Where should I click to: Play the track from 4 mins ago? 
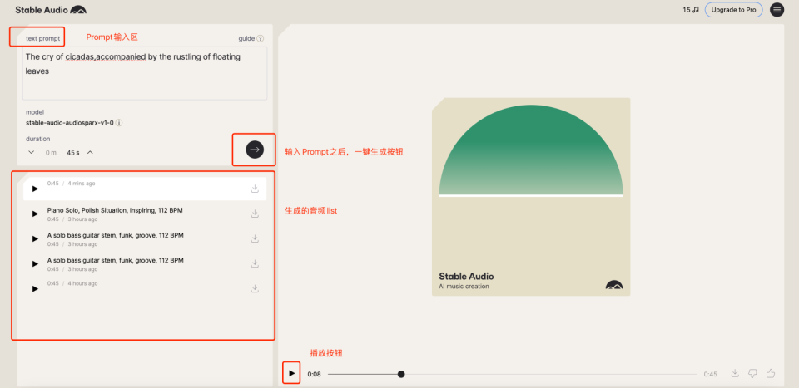(35, 189)
